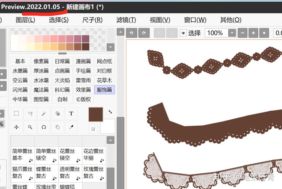Open the 图层(L) menu

[25, 20]
